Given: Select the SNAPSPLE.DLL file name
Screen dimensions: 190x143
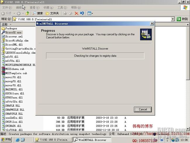Looking at the screenshot, I should (x=14, y=114).
